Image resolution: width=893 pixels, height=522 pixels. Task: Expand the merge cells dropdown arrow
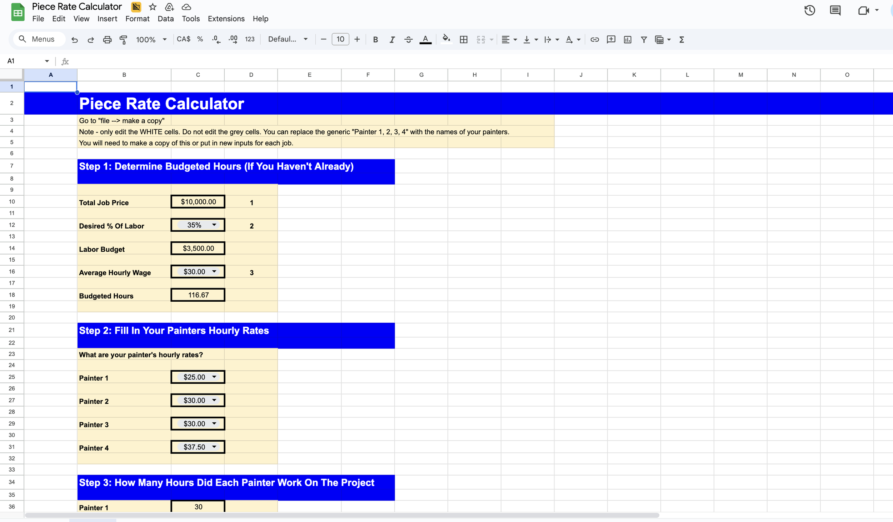(x=492, y=40)
